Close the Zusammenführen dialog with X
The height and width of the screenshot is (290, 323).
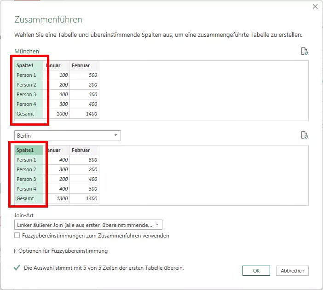click(x=315, y=6)
